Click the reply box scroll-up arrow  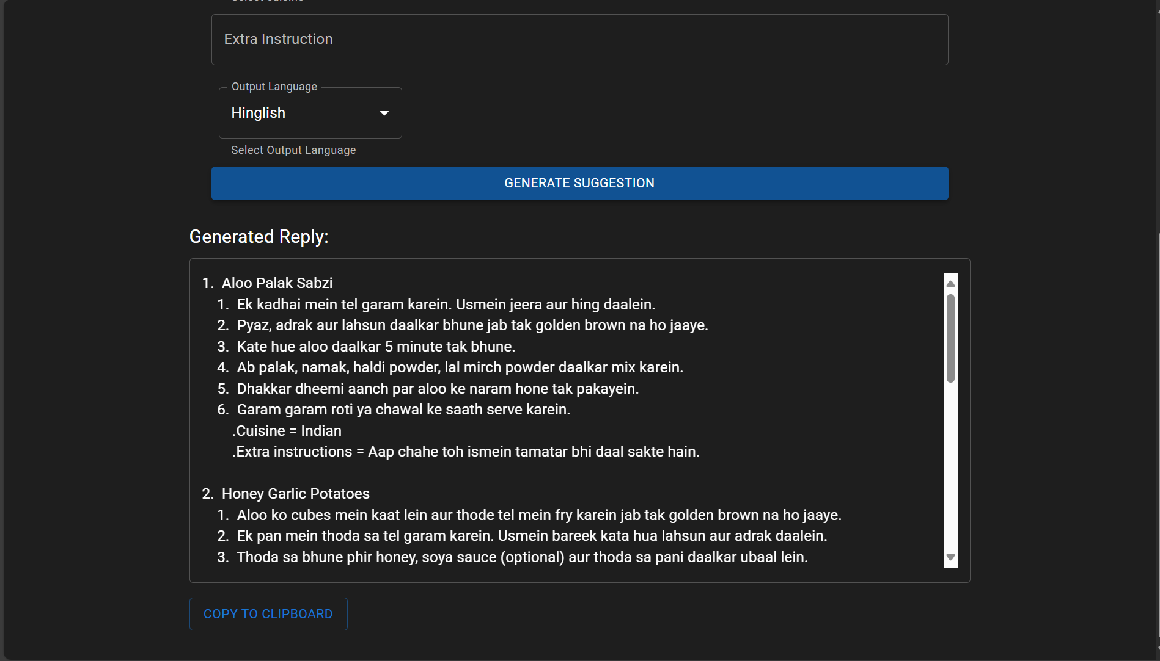(x=950, y=284)
